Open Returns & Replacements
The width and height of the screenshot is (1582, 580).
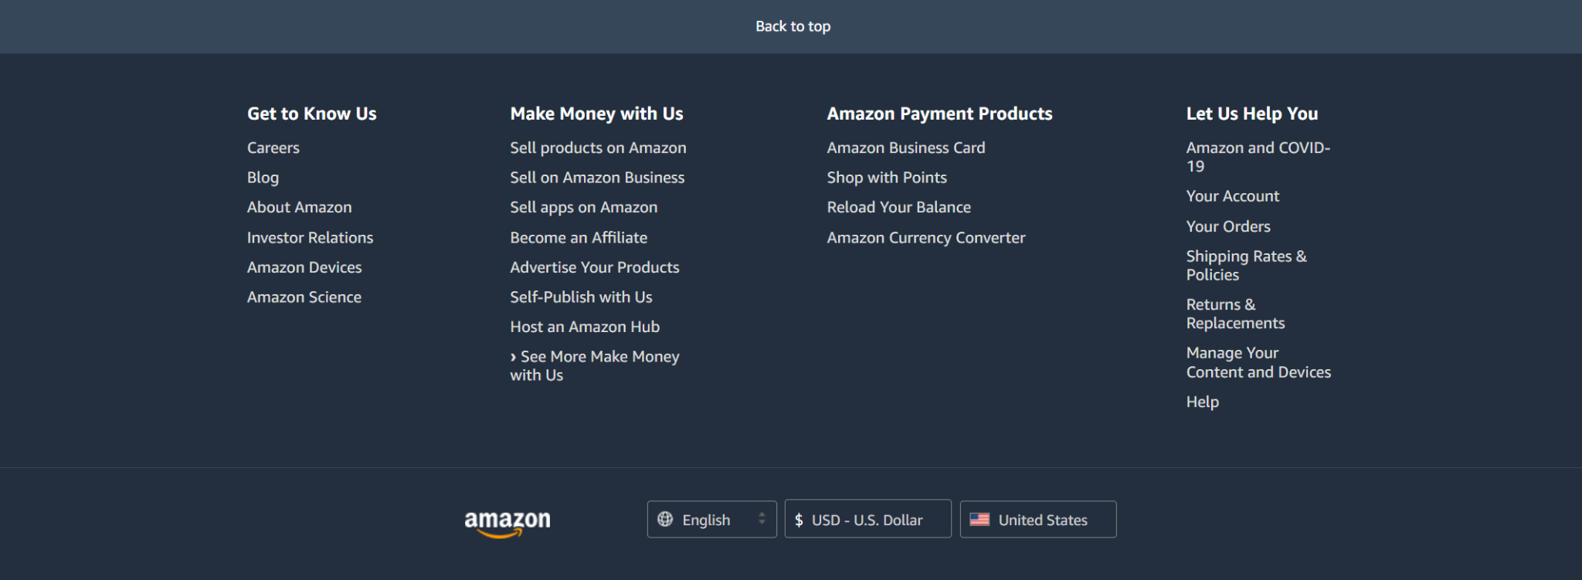1235,314
